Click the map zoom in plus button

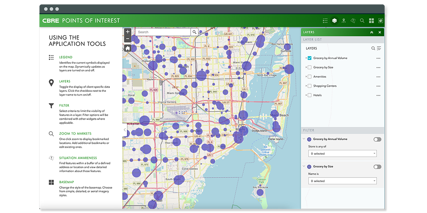coord(128,32)
